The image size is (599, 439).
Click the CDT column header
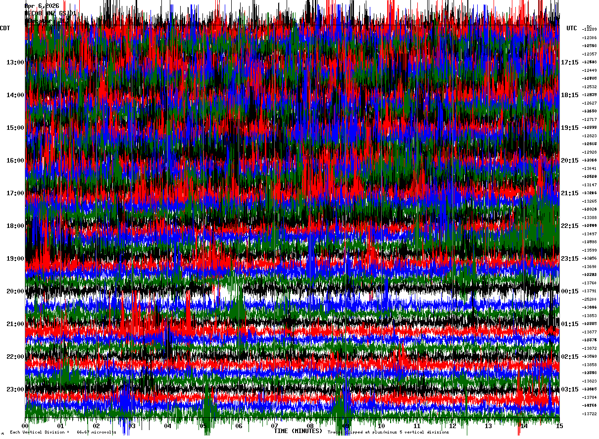click(5, 28)
